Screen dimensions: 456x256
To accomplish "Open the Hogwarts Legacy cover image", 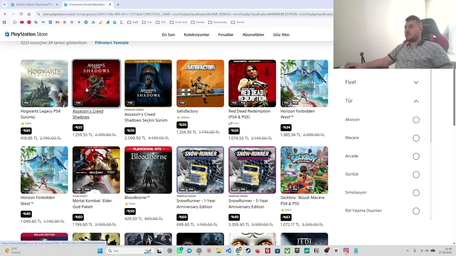I will pos(44,83).
